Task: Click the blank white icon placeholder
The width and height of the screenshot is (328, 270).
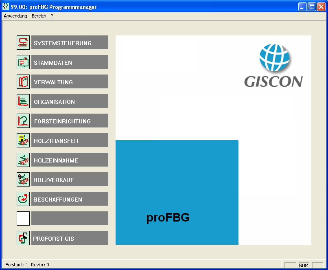Action: coord(23,218)
